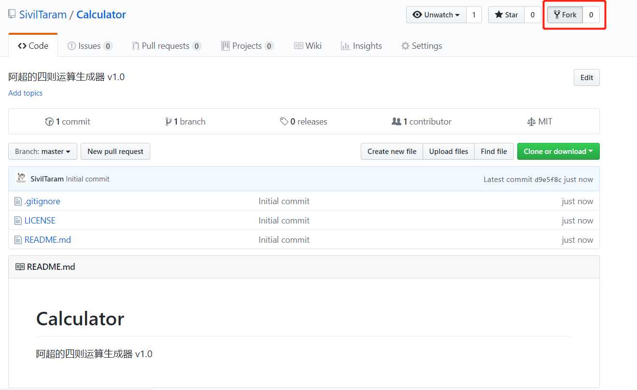Screen dimensions: 637x390
Task: Fork the Calculator repository
Action: point(565,15)
